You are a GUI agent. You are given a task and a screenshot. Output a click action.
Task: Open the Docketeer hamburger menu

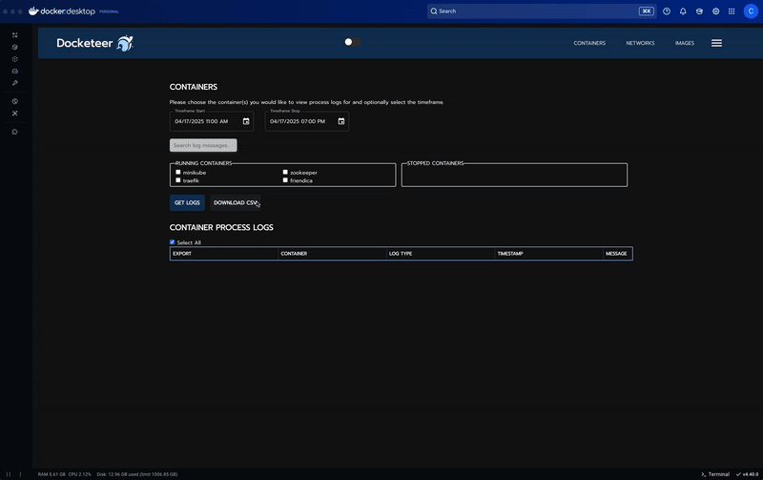click(x=716, y=43)
